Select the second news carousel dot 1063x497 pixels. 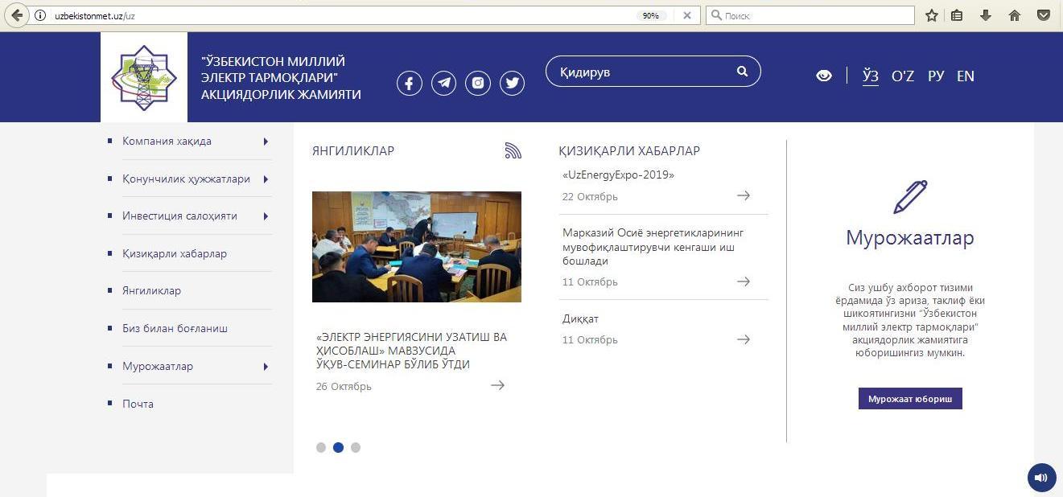click(338, 448)
